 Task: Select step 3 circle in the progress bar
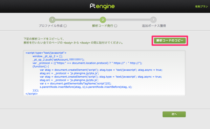[153, 20]
